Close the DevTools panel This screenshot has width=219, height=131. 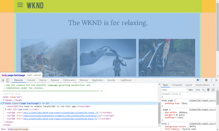[216, 80]
